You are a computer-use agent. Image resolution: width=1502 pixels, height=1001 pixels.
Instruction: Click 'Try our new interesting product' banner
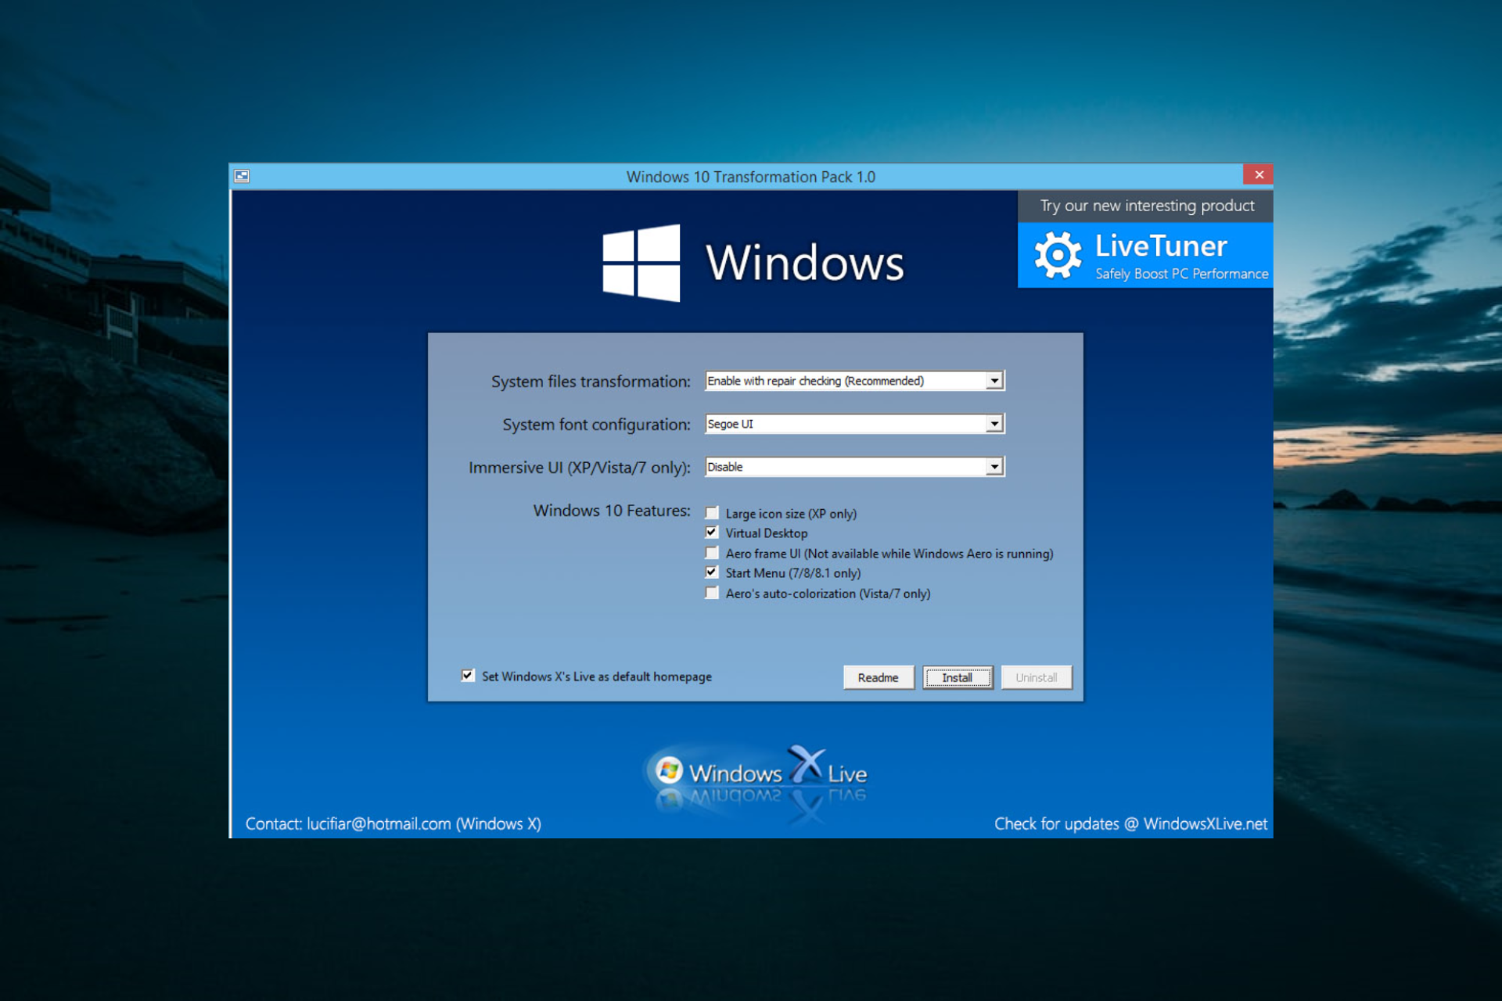point(1145,206)
